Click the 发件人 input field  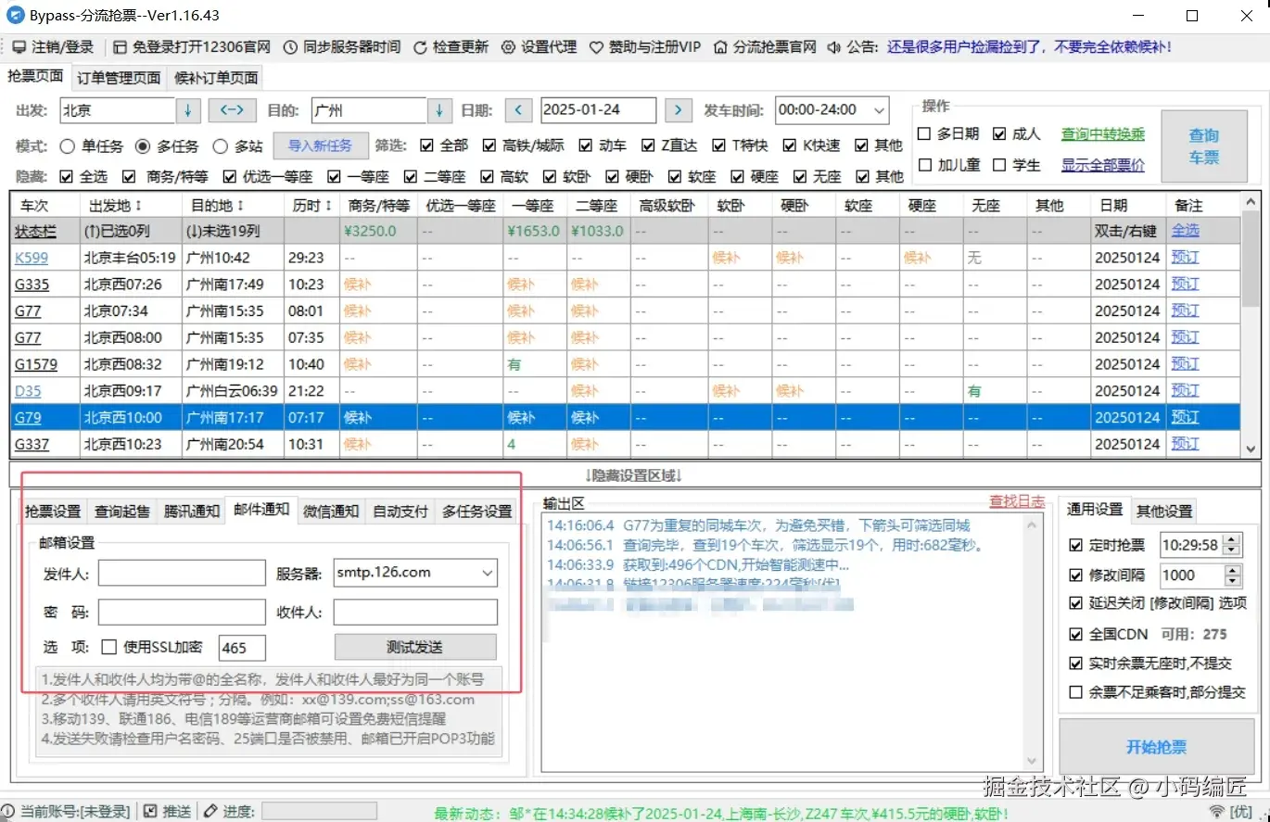[181, 573]
